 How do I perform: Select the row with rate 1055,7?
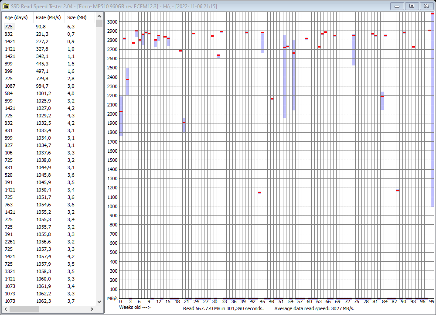pyautogui.click(x=49, y=227)
